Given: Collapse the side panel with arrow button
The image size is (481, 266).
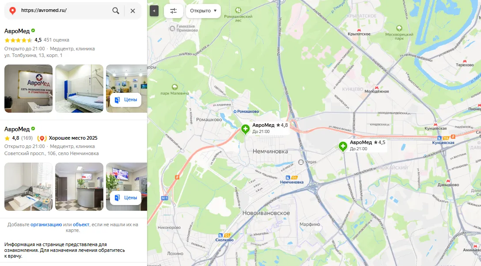Looking at the screenshot, I should (x=154, y=11).
